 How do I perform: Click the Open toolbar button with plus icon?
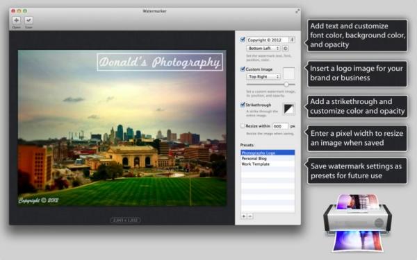(16, 20)
